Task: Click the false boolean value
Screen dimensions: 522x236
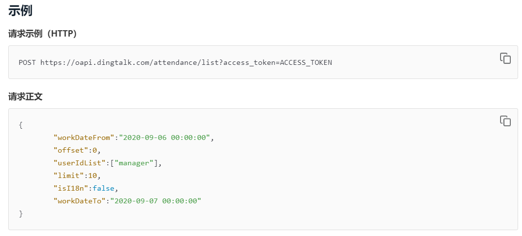Action: (103, 188)
